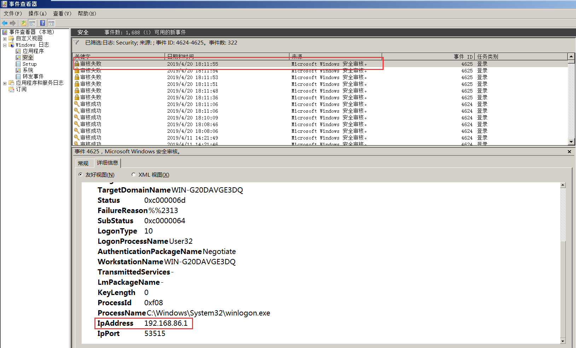Click the 自定义视图 folder icon in the tree

click(x=11, y=38)
